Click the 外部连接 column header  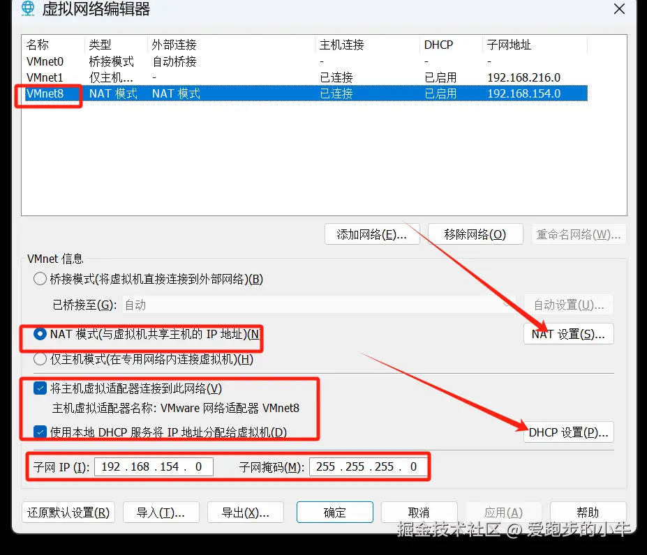232,45
